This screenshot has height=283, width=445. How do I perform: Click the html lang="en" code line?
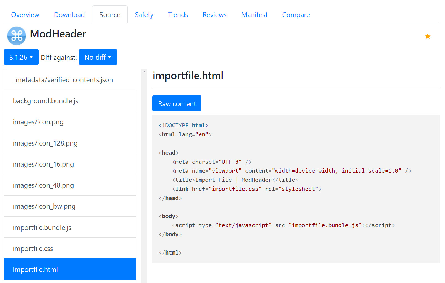tap(185, 134)
